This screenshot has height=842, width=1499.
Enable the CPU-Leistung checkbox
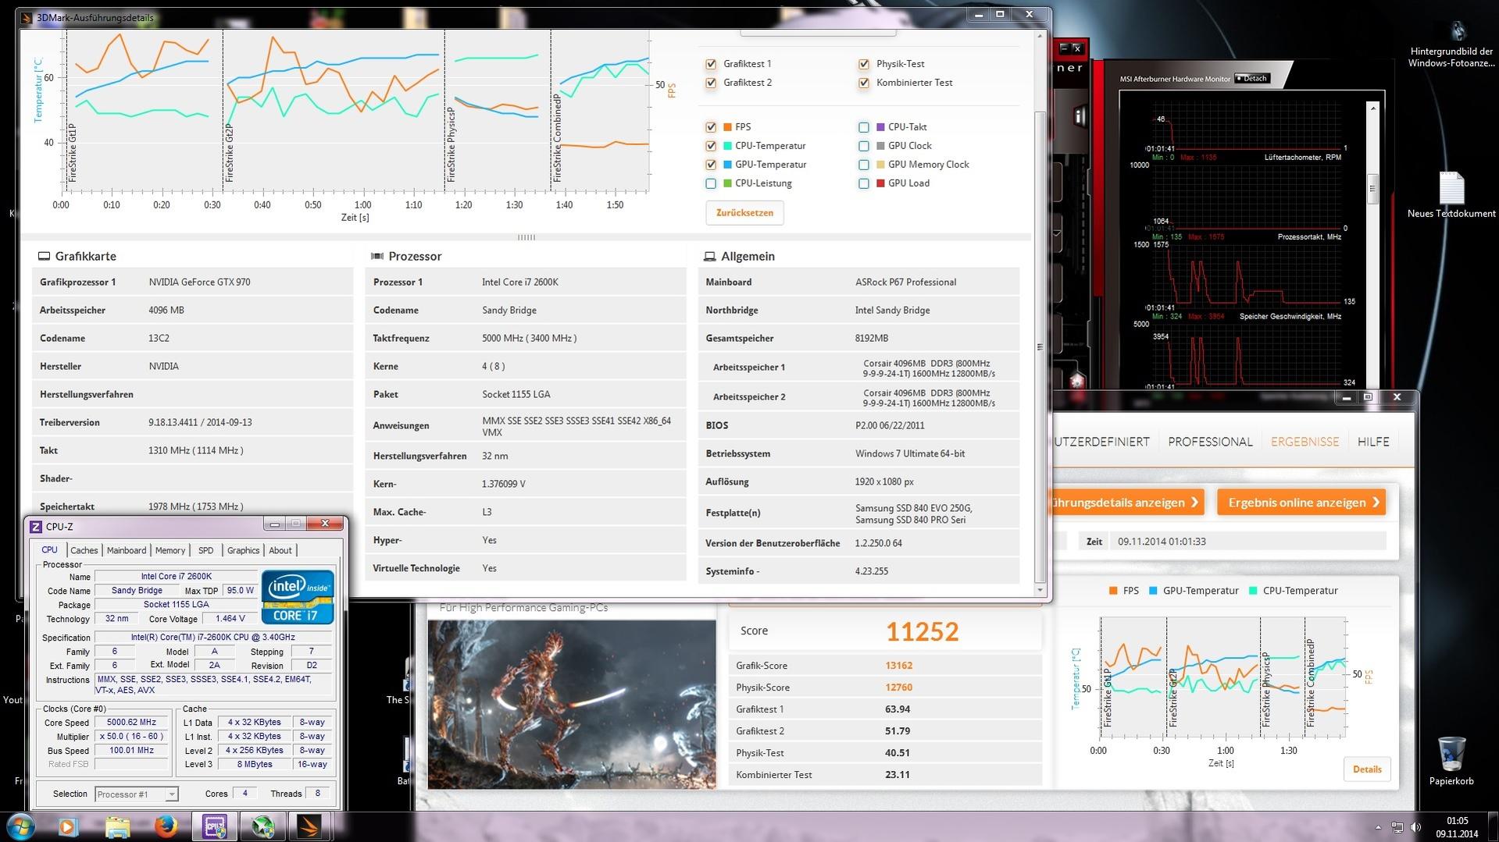[711, 183]
